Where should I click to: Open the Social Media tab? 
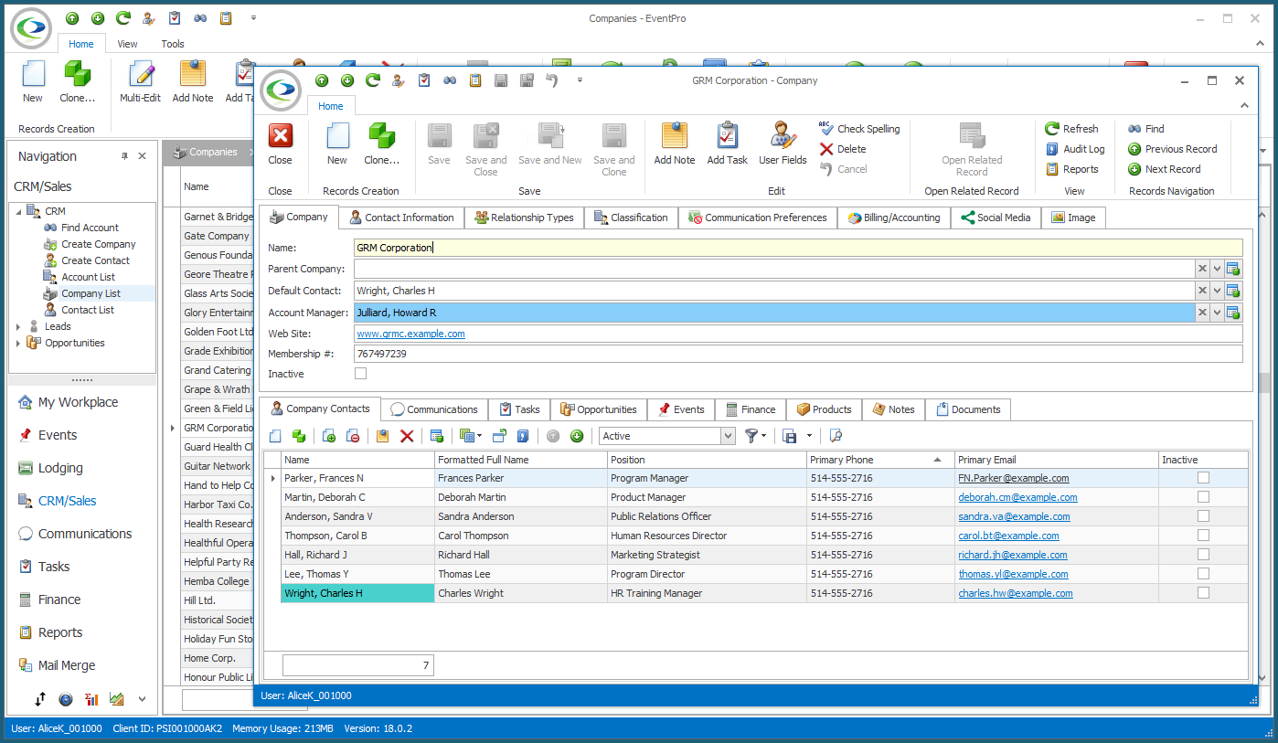pyautogui.click(x=996, y=218)
